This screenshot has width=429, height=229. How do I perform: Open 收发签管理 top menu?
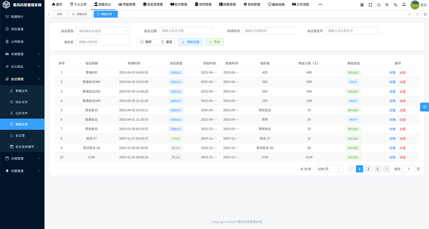coord(153,4)
